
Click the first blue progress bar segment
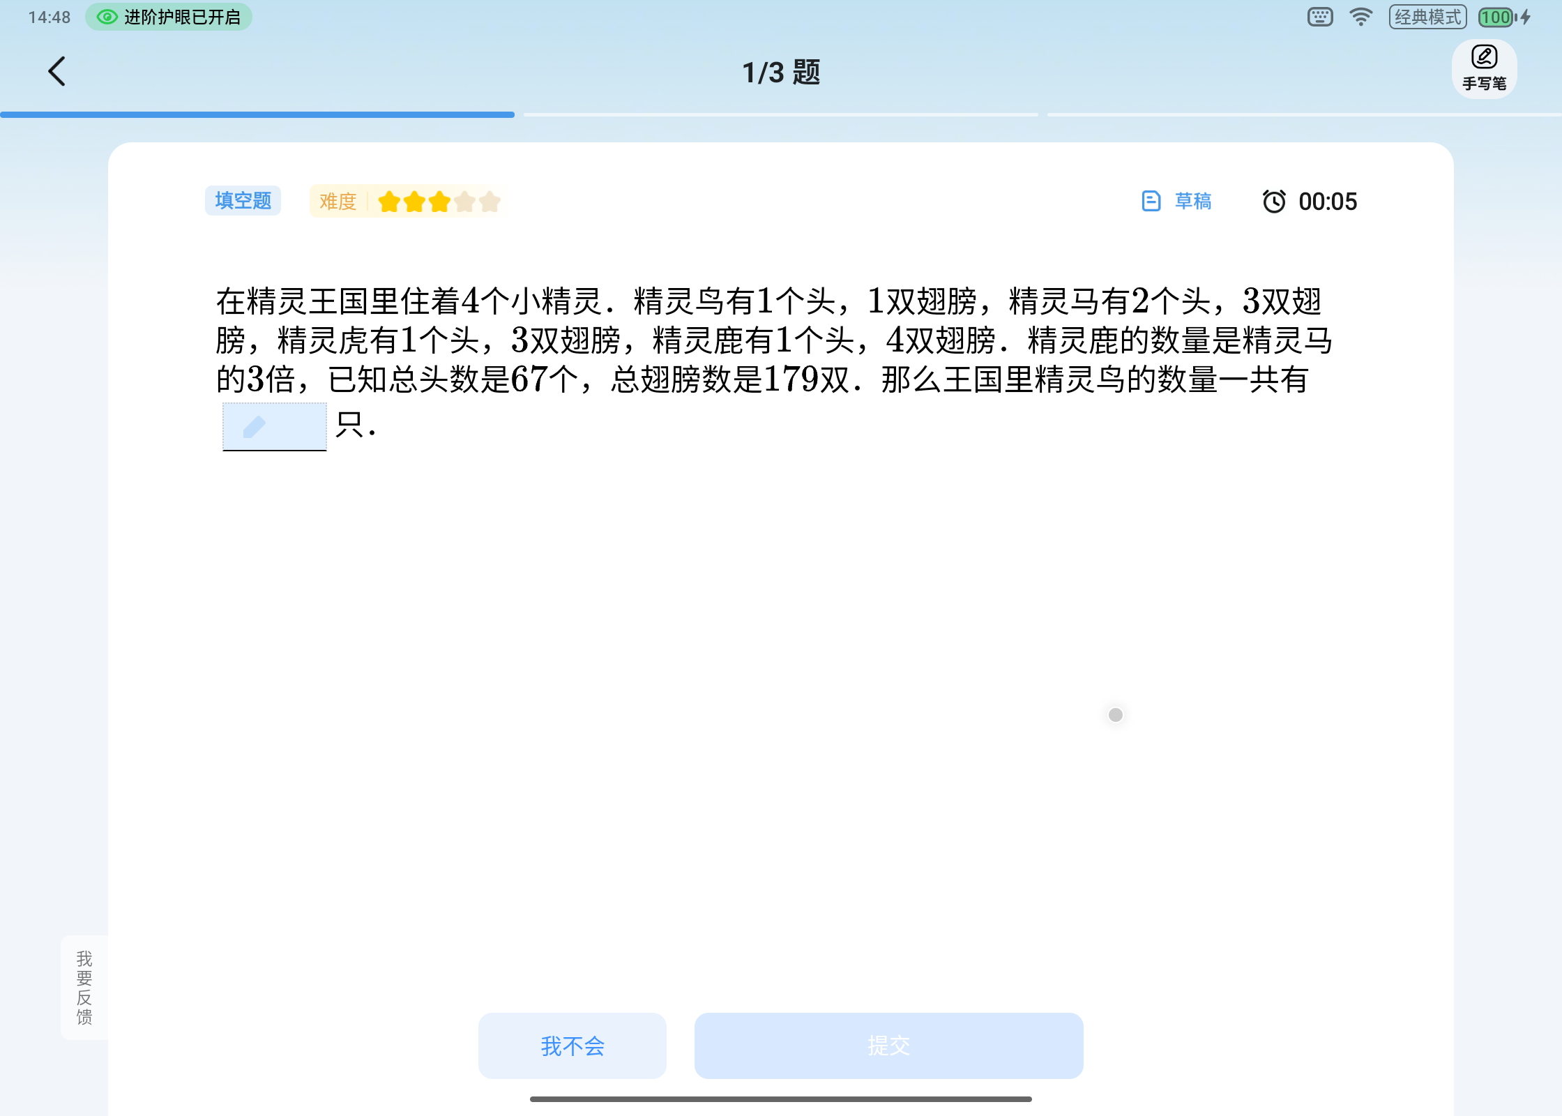click(257, 114)
